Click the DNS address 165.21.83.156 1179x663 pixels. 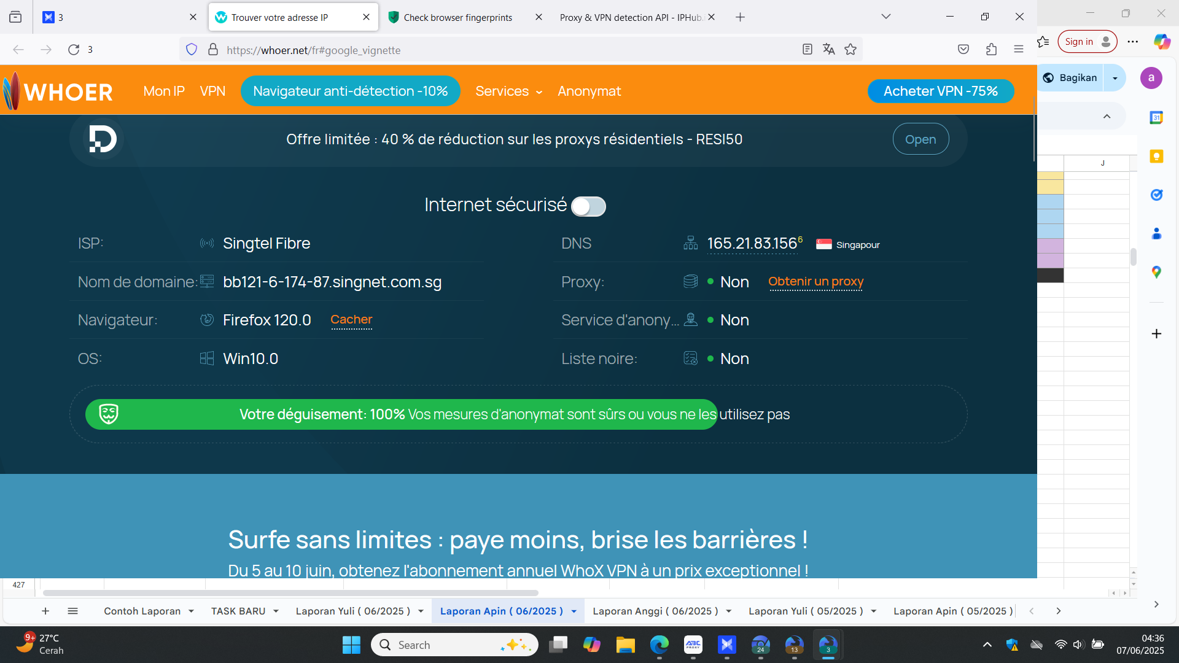tap(752, 244)
